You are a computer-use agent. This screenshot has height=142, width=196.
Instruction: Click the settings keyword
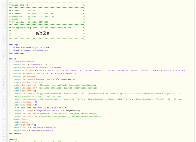tap(14, 45)
